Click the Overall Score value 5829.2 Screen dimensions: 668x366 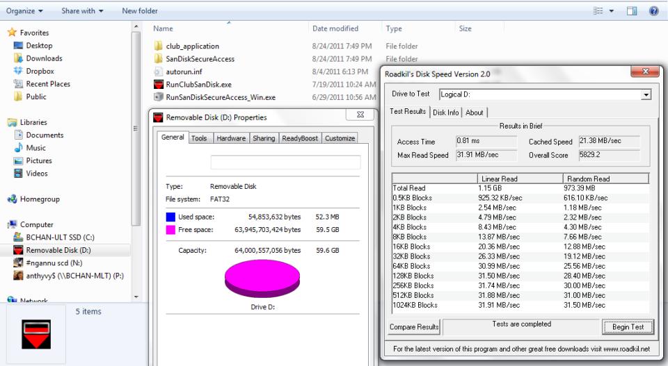pos(610,155)
